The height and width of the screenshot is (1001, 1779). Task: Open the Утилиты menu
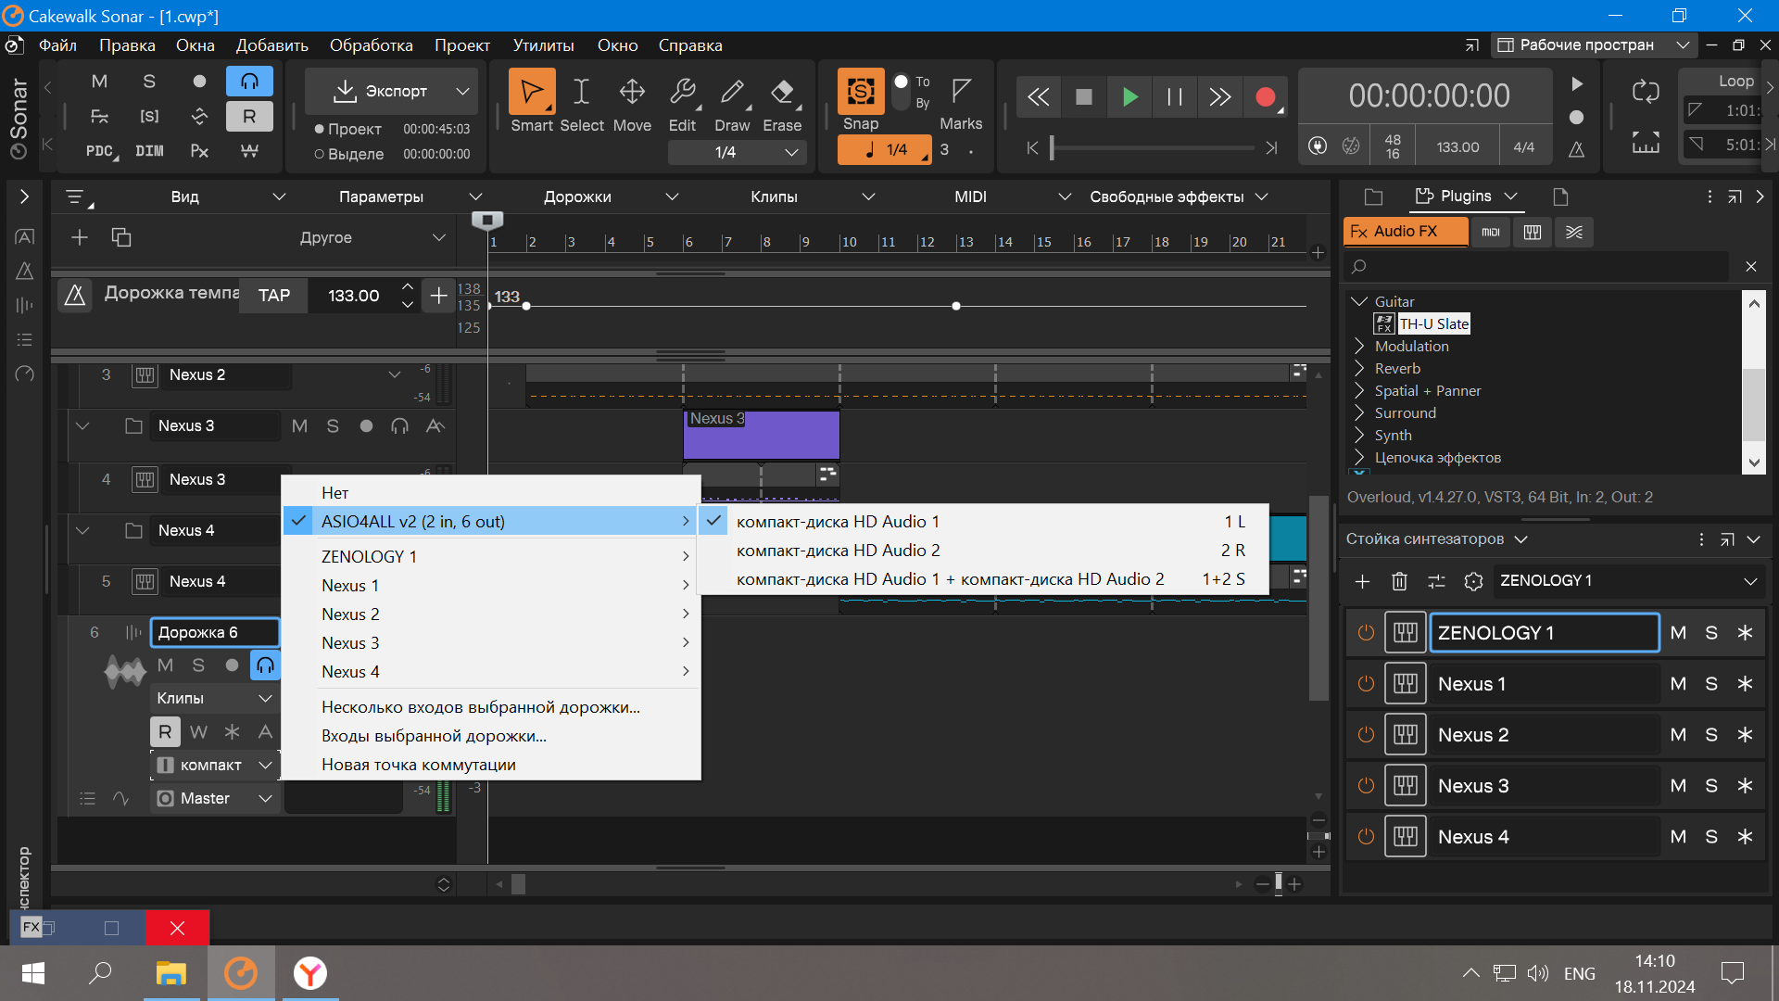point(543,45)
